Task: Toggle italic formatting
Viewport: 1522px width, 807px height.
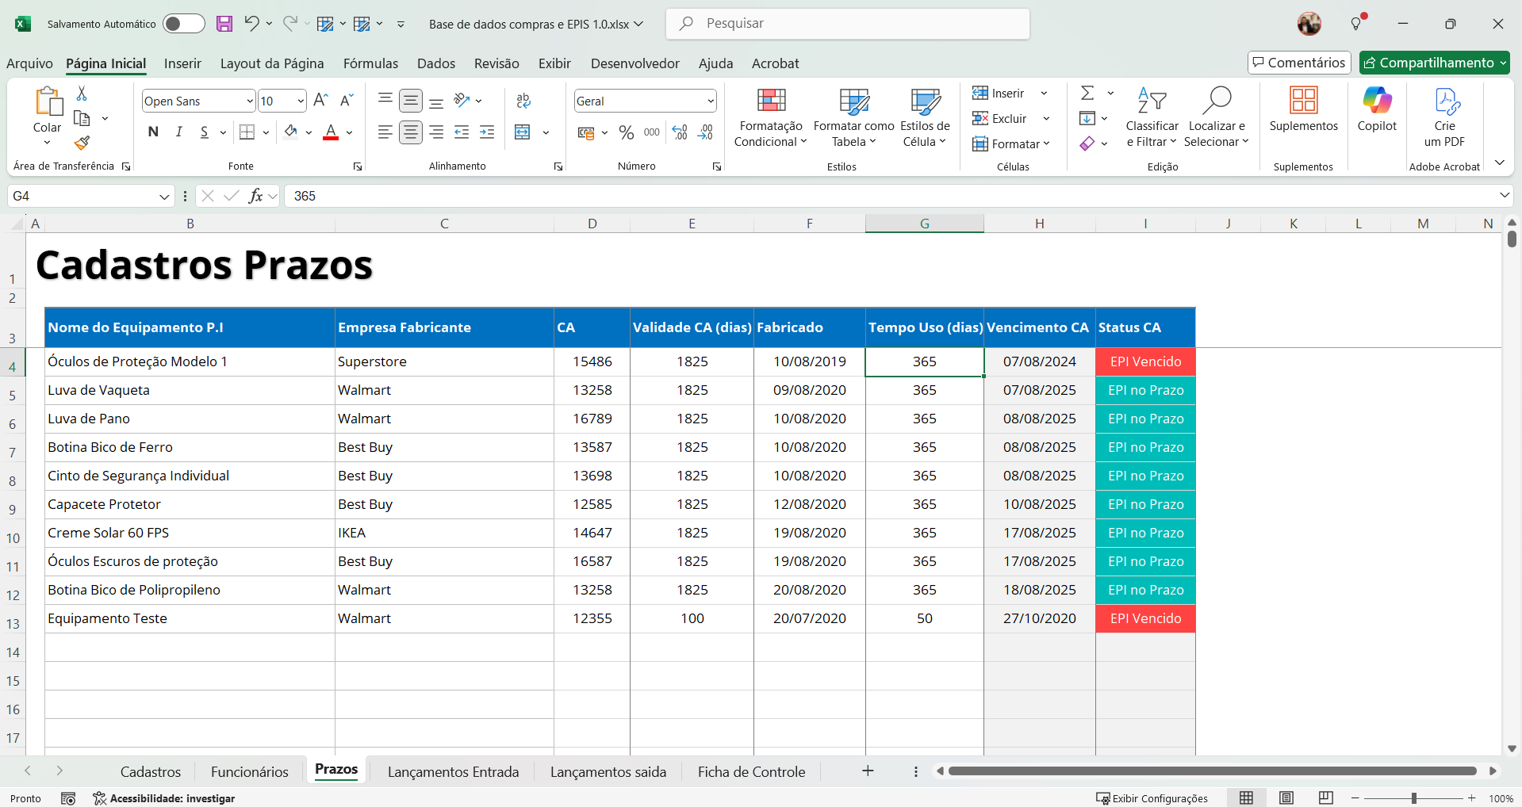Action: pos(179,132)
